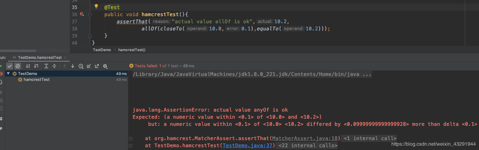
Task: Click the @Test annotation
Action: pos(112,7)
